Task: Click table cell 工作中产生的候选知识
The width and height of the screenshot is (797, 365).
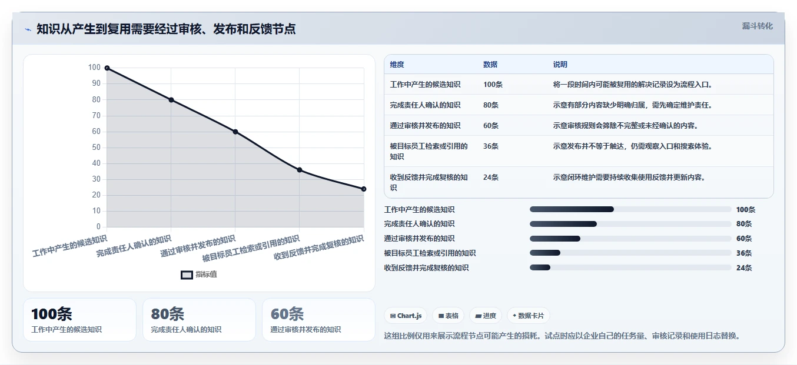Action: click(x=426, y=85)
